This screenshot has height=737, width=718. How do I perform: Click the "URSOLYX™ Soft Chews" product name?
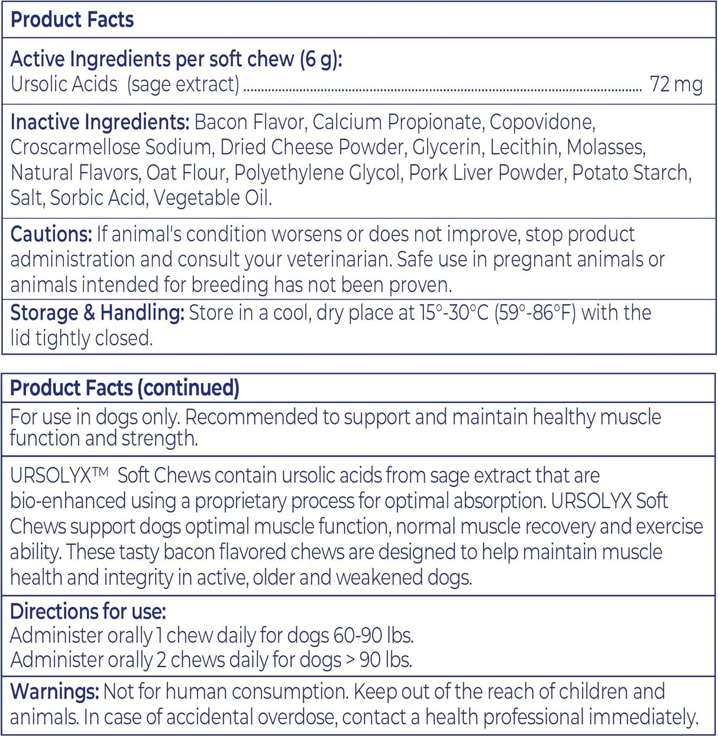point(110,476)
